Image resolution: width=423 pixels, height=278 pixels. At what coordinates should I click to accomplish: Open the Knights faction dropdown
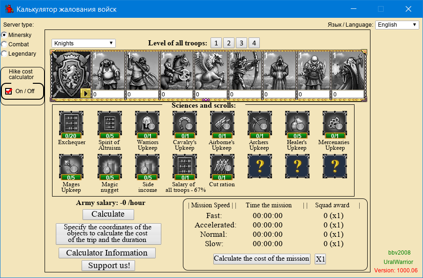tap(83, 44)
